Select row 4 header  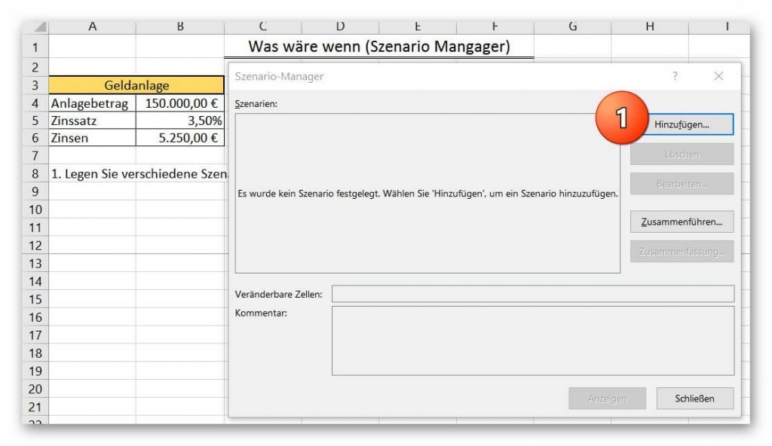pyautogui.click(x=35, y=103)
